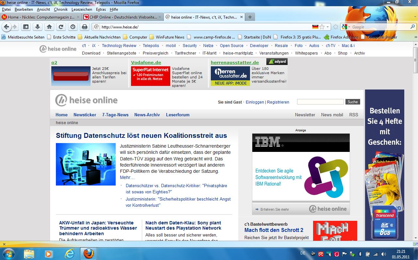Click the Firefox Add-ons bookmark
The image size is (418, 260).
pyautogui.click(x=341, y=37)
